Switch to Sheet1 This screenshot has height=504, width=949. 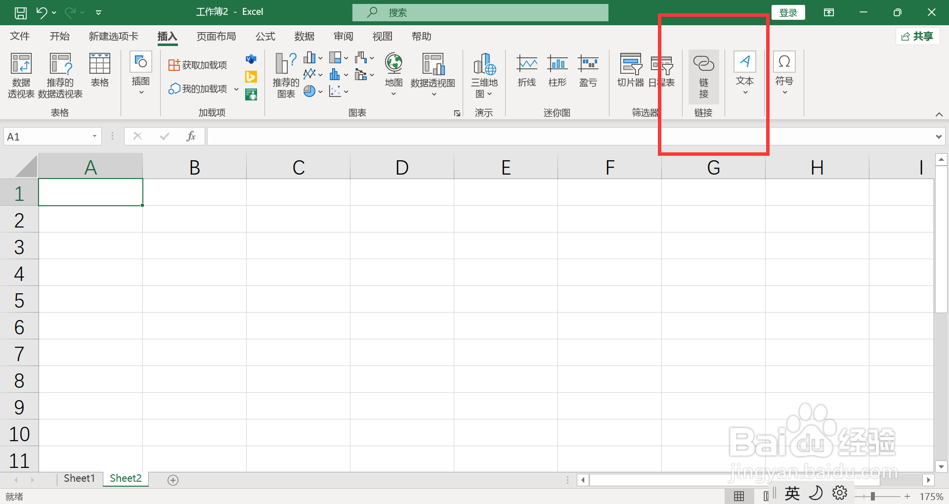(x=79, y=478)
